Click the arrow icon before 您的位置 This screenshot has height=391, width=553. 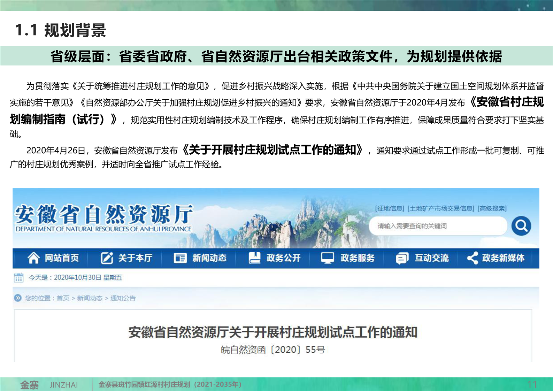pos(18,298)
